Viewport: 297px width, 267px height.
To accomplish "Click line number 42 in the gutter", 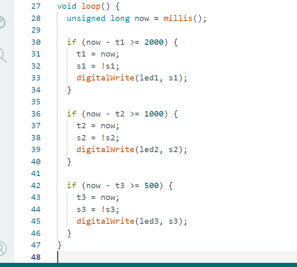I will [x=36, y=186].
